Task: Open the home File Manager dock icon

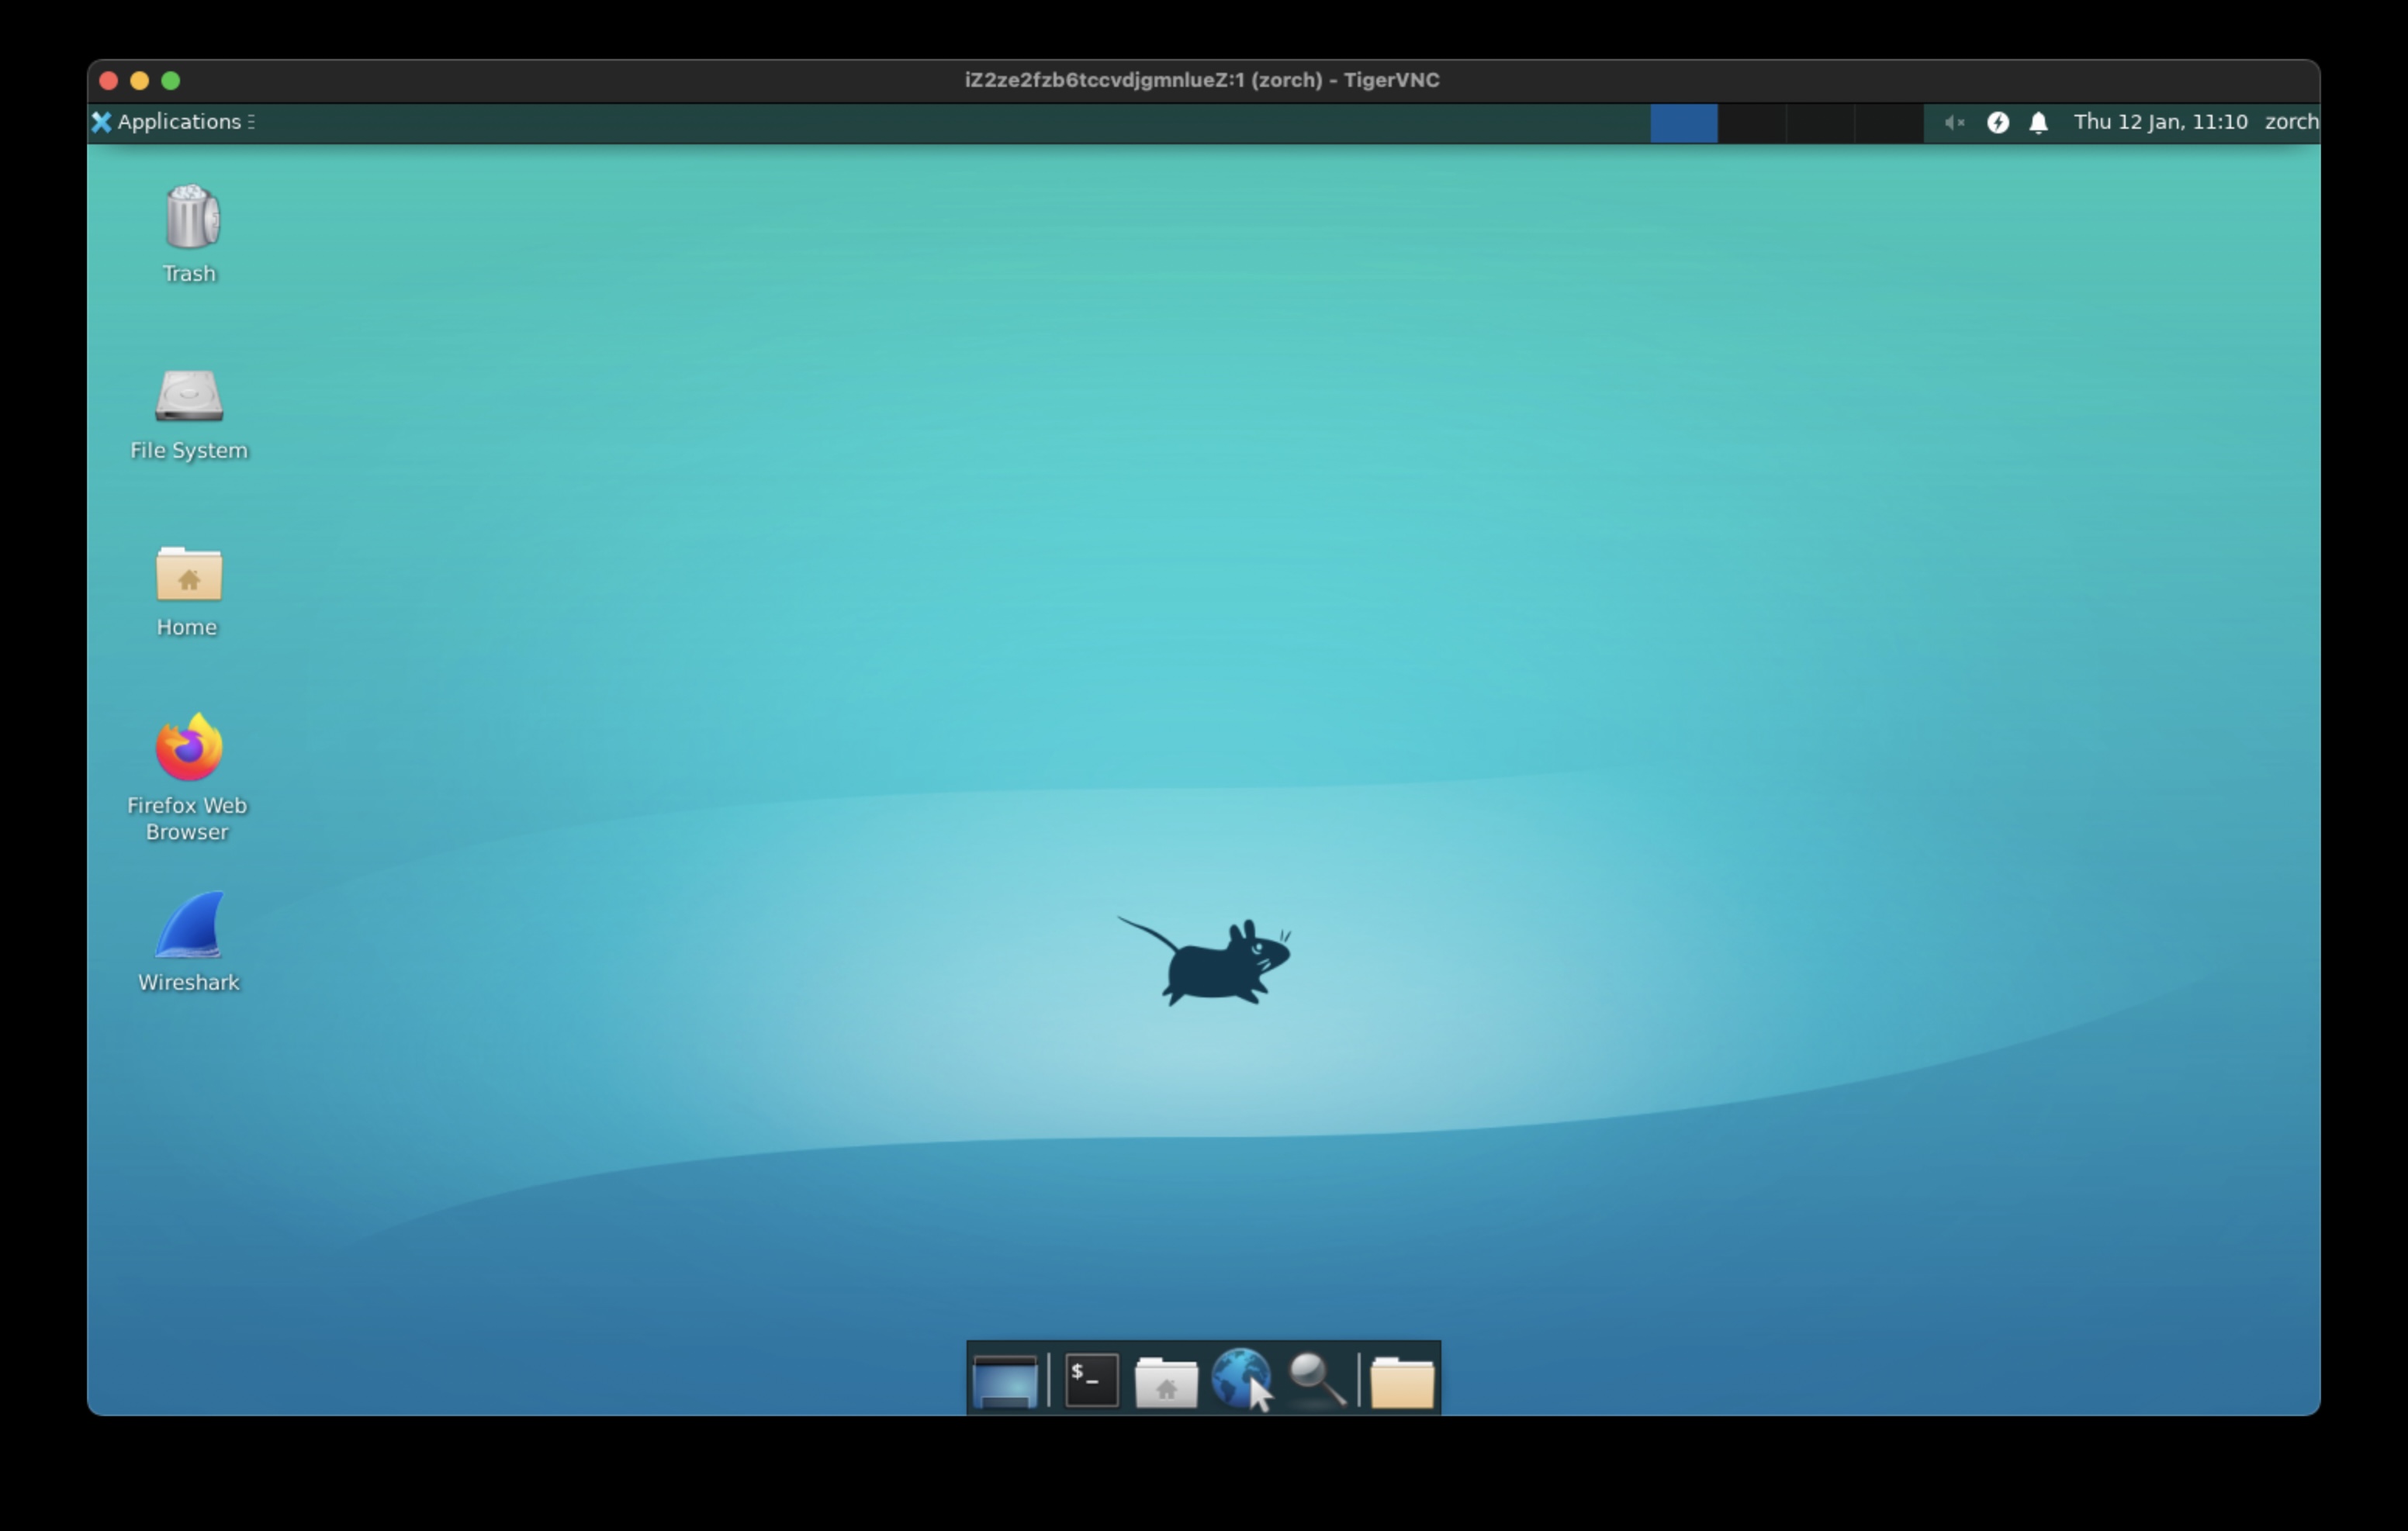Action: pyautogui.click(x=1166, y=1381)
